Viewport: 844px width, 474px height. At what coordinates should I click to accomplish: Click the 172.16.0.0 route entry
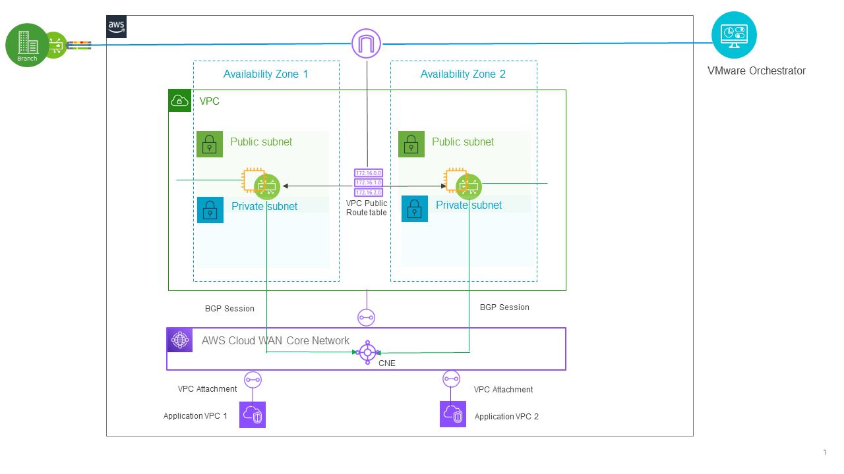(368, 174)
